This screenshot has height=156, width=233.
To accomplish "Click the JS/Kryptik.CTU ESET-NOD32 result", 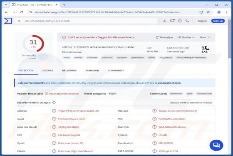I will click(168, 151).
